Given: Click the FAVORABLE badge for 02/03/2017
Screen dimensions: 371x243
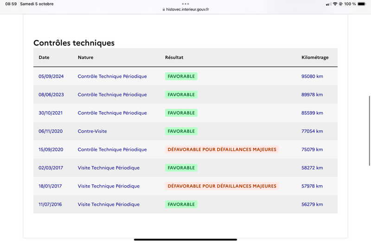Looking at the screenshot, I should pyautogui.click(x=181, y=168).
